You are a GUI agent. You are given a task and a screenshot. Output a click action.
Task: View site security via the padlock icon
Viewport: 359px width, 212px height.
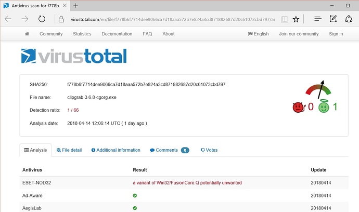tap(61, 19)
